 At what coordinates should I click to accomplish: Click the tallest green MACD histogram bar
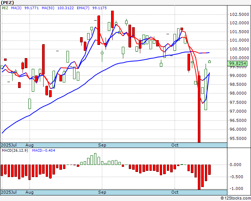click(95, 159)
